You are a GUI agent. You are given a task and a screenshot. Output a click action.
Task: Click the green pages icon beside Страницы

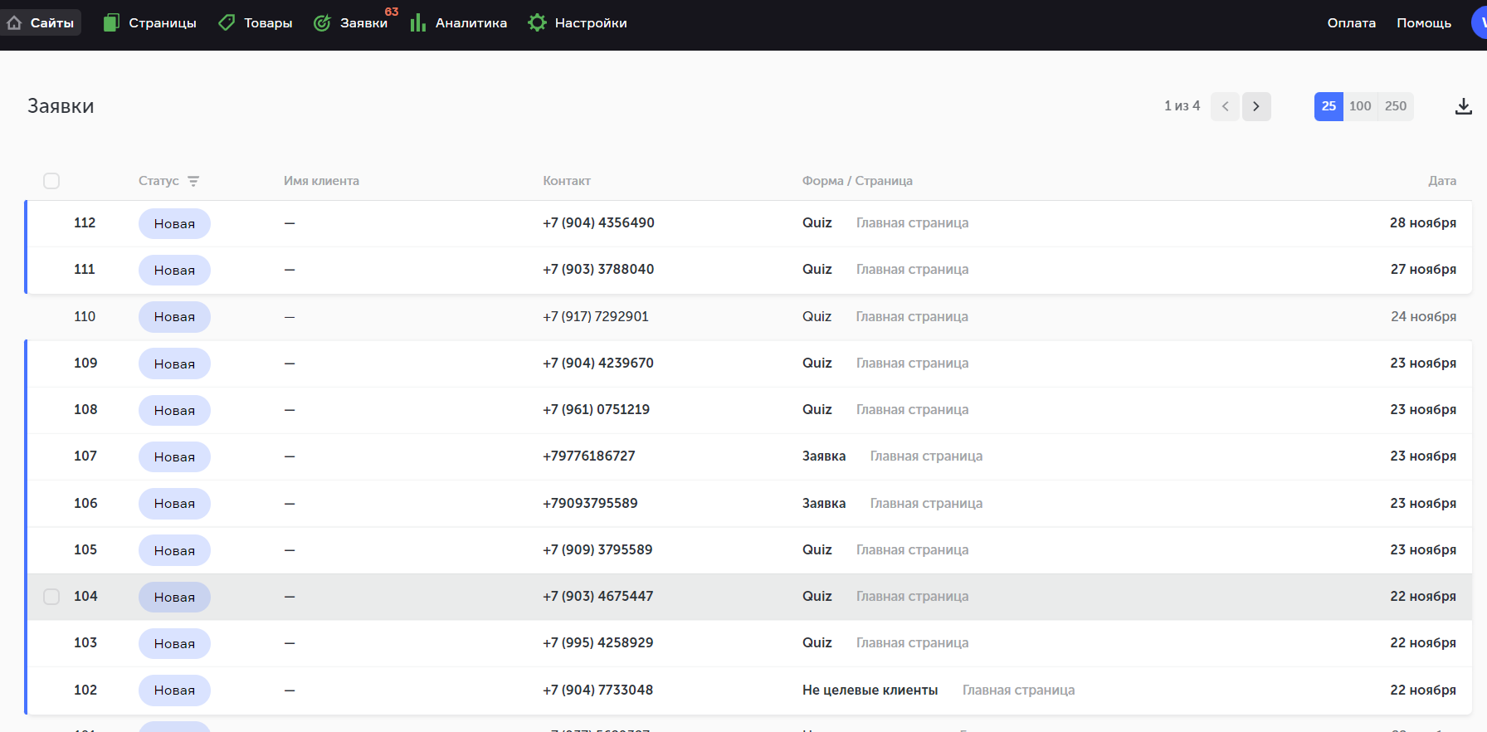(x=111, y=22)
